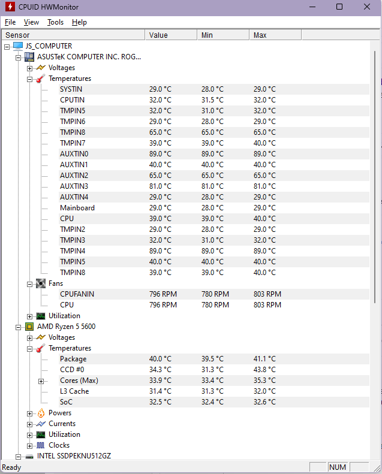
Task: Click the 796 RPM value of CPUFANIN
Action: tap(163, 294)
